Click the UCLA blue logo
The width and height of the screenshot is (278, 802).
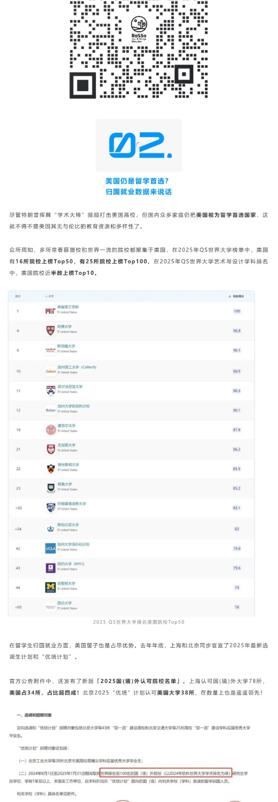[50, 548]
